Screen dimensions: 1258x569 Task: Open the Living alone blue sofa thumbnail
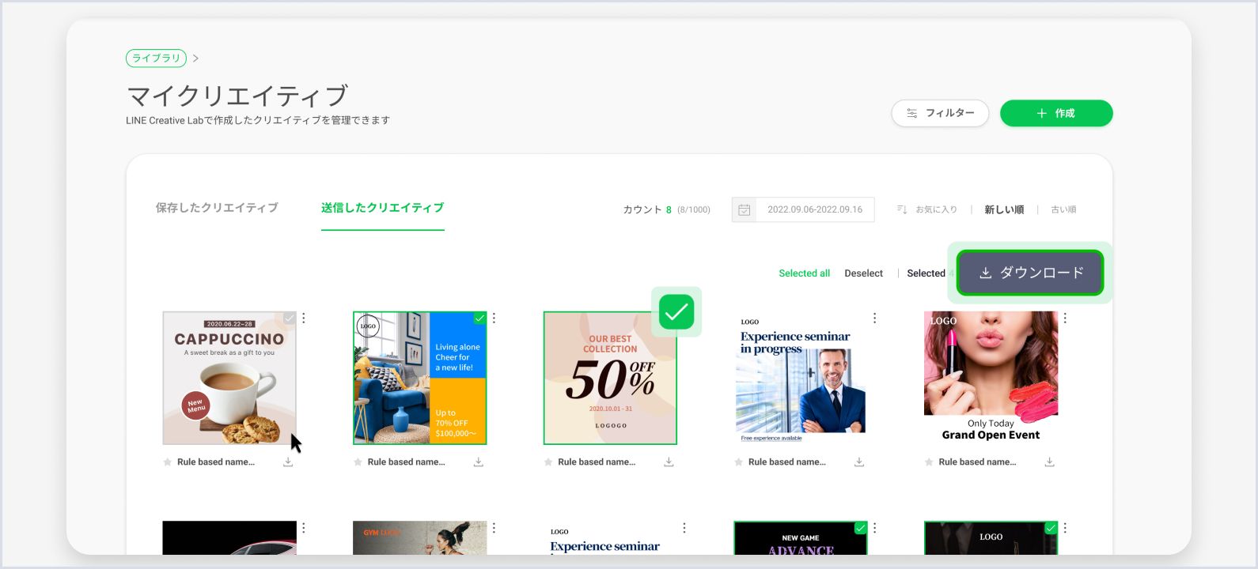pyautogui.click(x=419, y=378)
